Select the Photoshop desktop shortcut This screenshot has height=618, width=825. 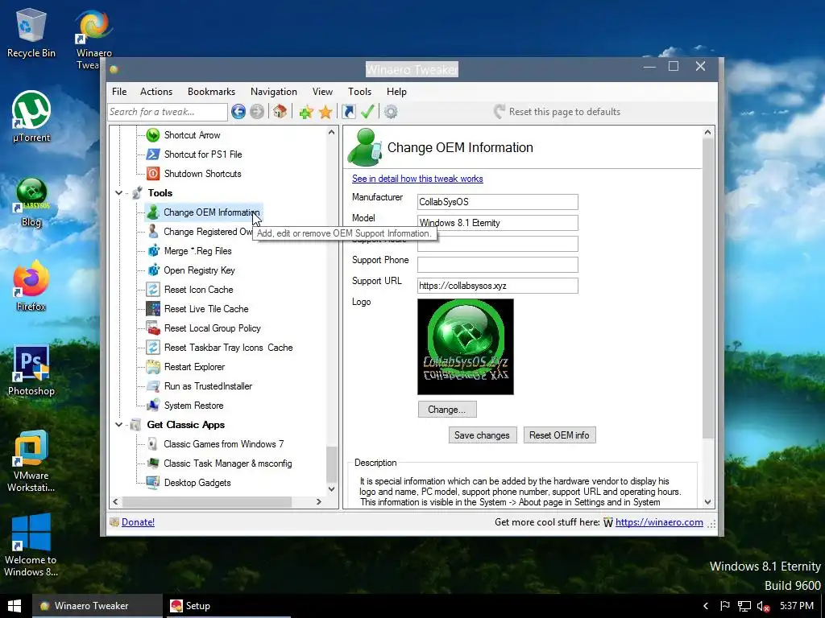tap(31, 371)
